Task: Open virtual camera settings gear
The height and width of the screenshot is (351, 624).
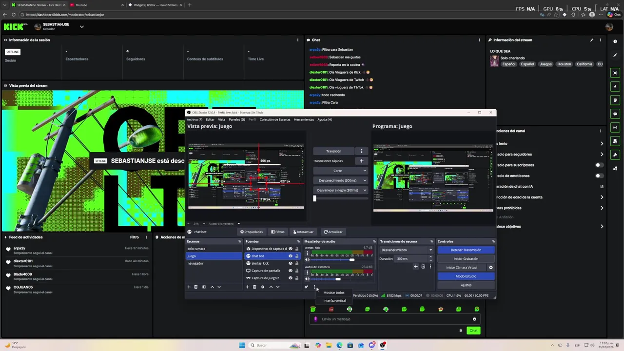Action: [x=491, y=267]
